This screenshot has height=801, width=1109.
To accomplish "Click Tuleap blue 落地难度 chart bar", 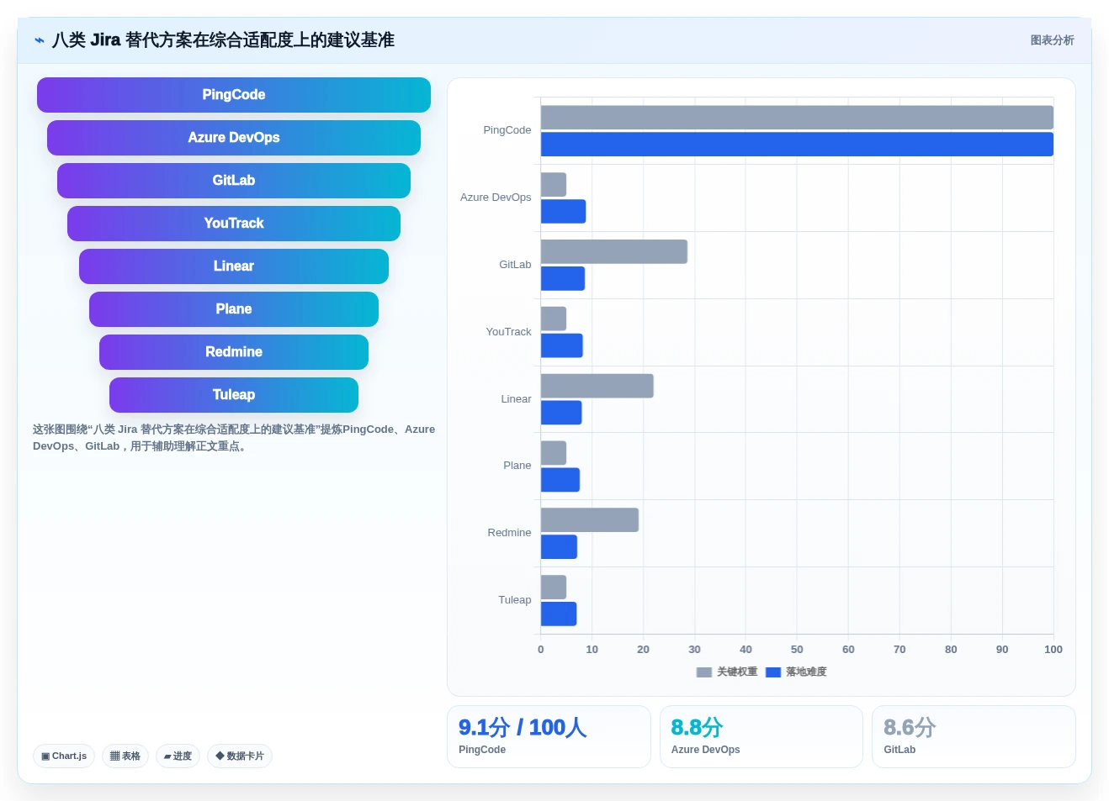I will pos(559,614).
